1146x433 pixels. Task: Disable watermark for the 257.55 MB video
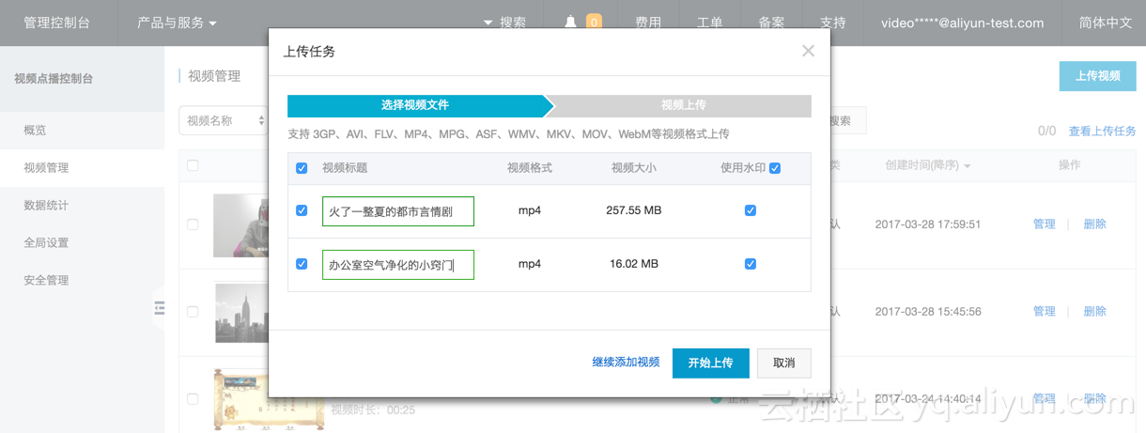(750, 210)
